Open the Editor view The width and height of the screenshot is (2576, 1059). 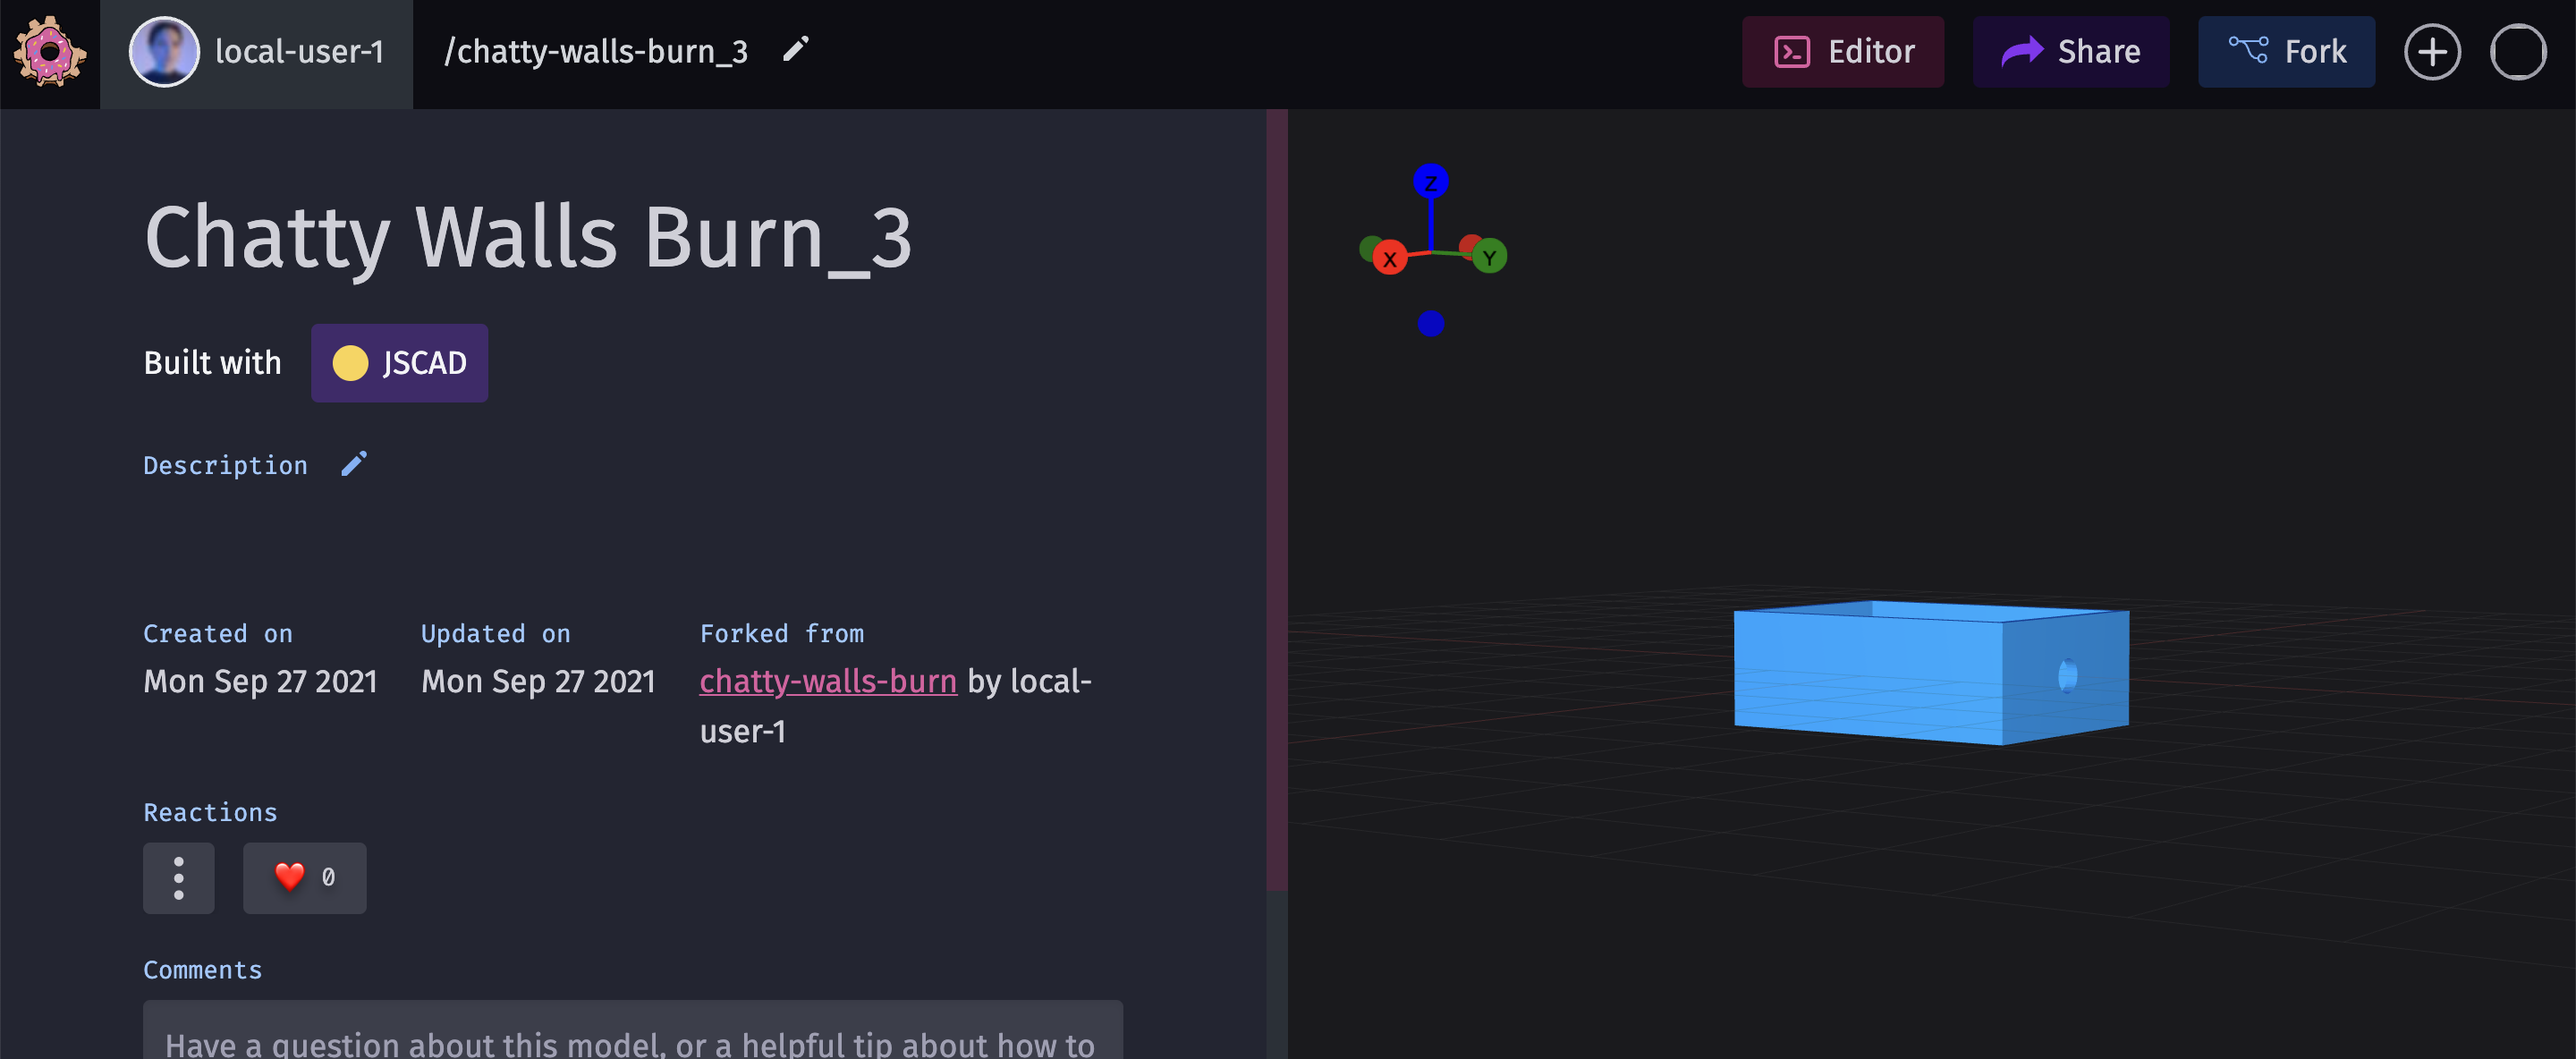(1842, 52)
